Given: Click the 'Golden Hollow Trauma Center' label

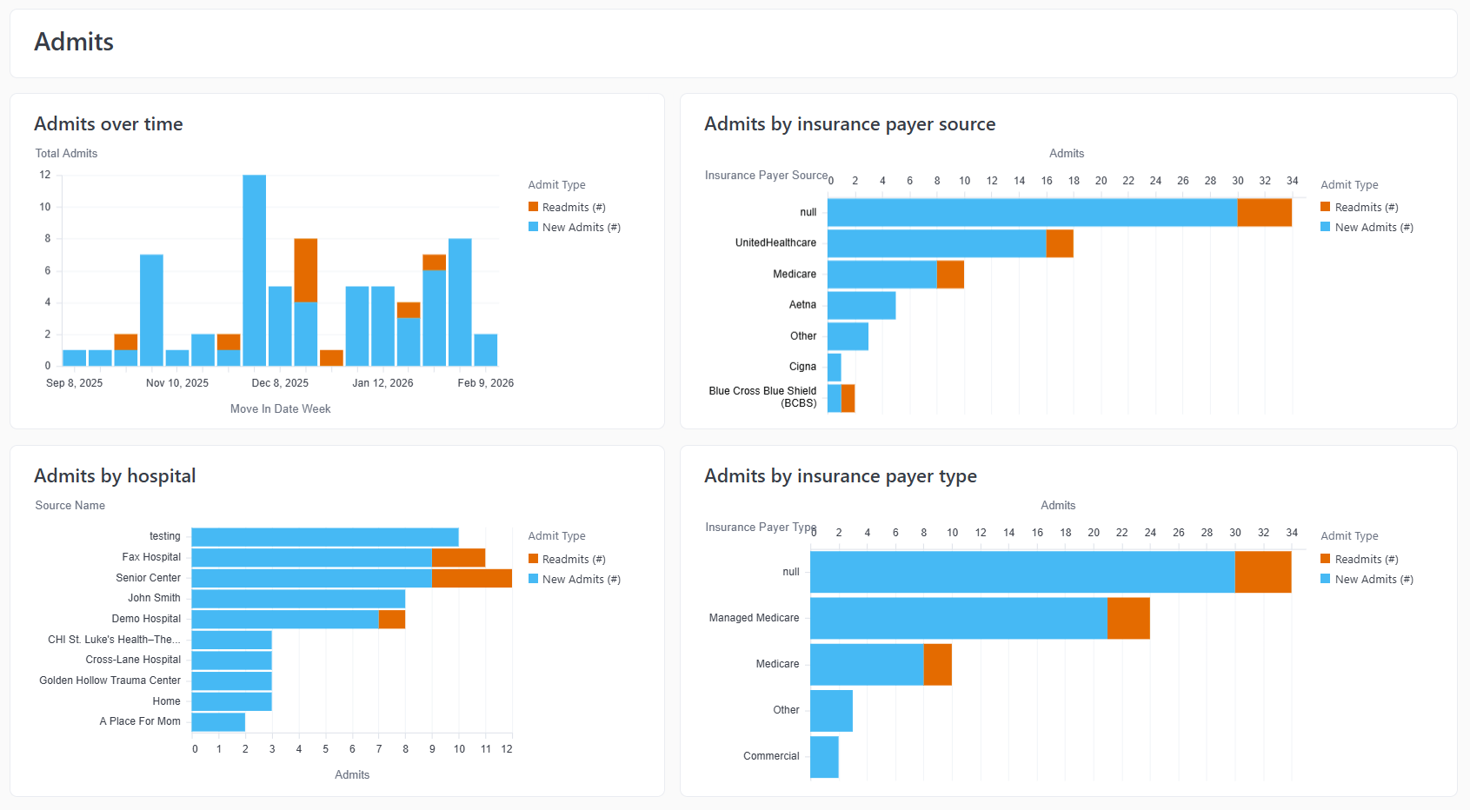Looking at the screenshot, I should pyautogui.click(x=110, y=681).
